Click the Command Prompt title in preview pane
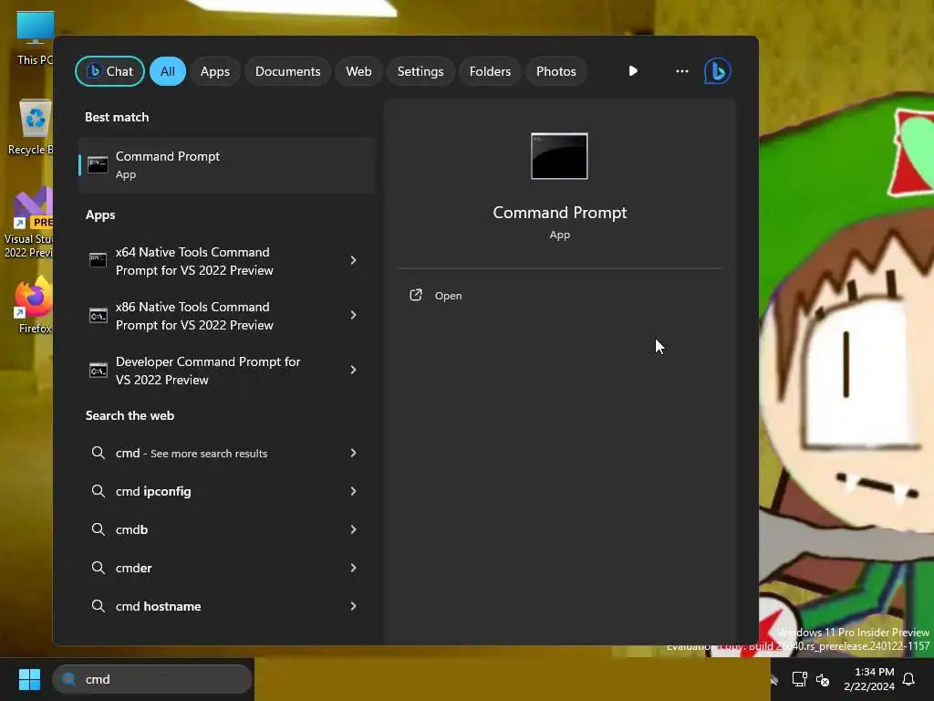934x701 pixels. point(560,213)
